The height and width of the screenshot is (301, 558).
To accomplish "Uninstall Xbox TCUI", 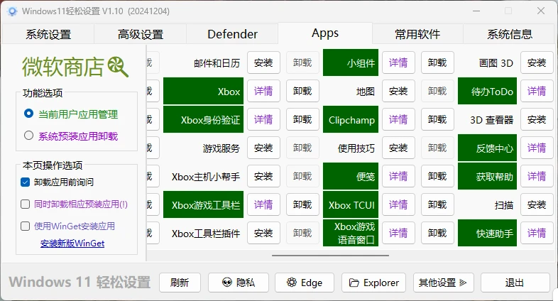I will [x=437, y=205].
